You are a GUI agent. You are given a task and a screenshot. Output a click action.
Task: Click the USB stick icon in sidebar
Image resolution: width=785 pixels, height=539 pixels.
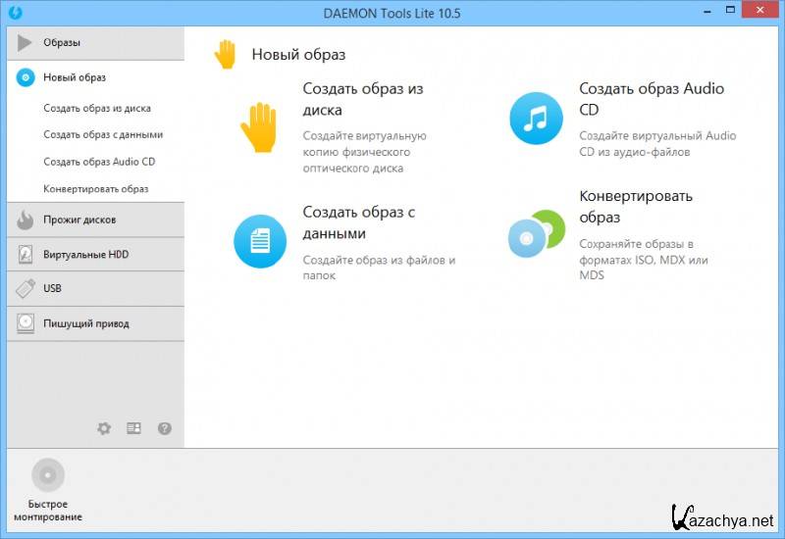26,288
